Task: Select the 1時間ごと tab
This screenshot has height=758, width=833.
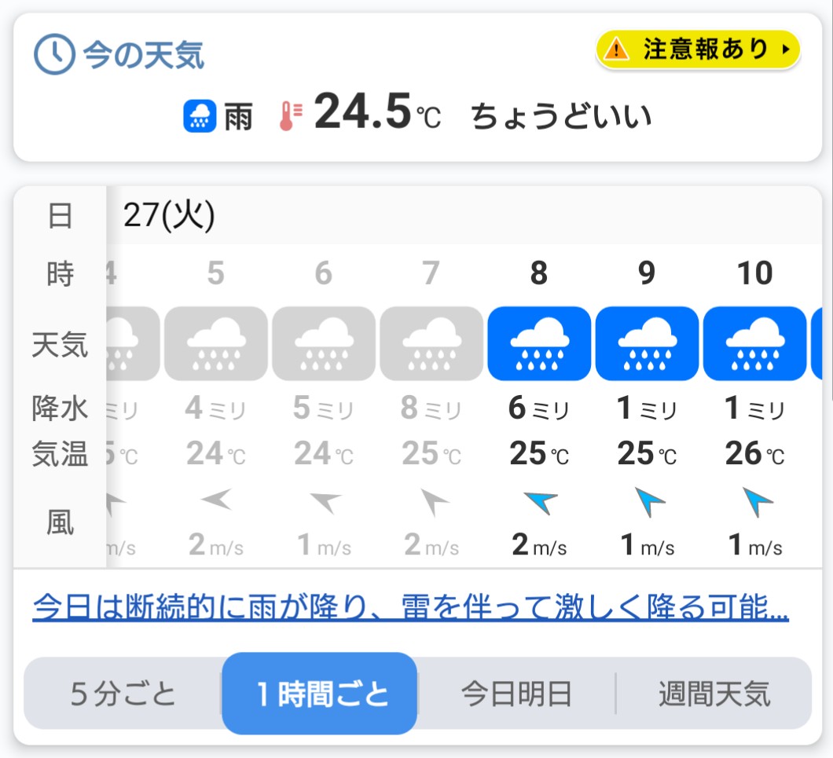Action: click(x=320, y=694)
